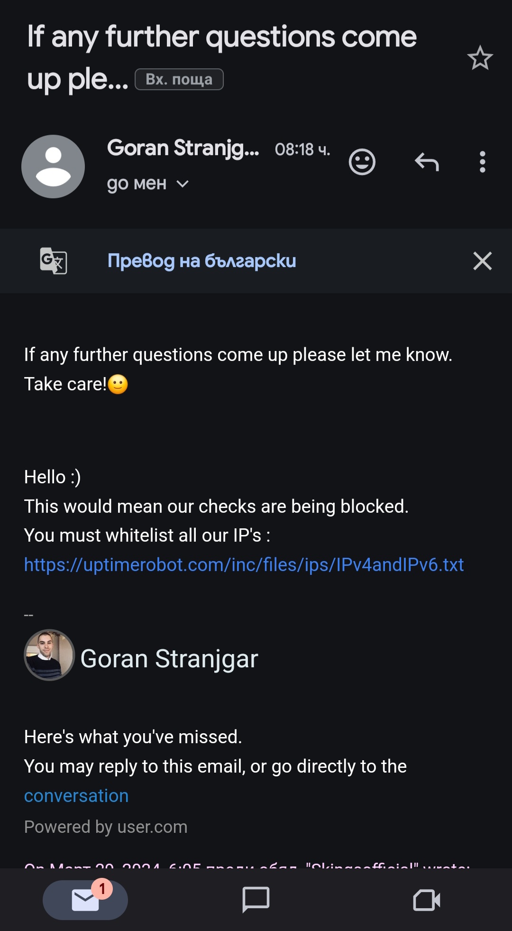Image resolution: width=512 pixels, height=931 pixels.
Task: Tap the sender's gray profile avatar
Action: [53, 166]
